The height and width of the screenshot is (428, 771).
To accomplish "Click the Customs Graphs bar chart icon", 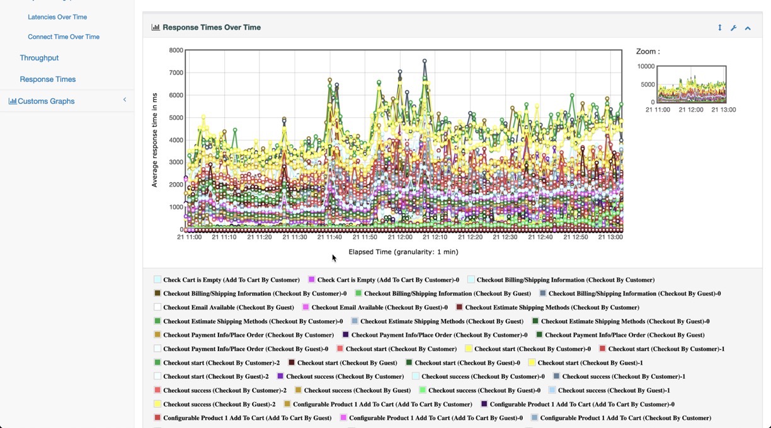I will pyautogui.click(x=13, y=101).
